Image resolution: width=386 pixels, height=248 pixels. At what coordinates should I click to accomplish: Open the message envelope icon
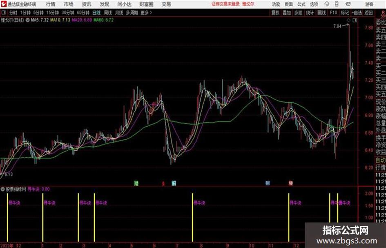[348, 4]
